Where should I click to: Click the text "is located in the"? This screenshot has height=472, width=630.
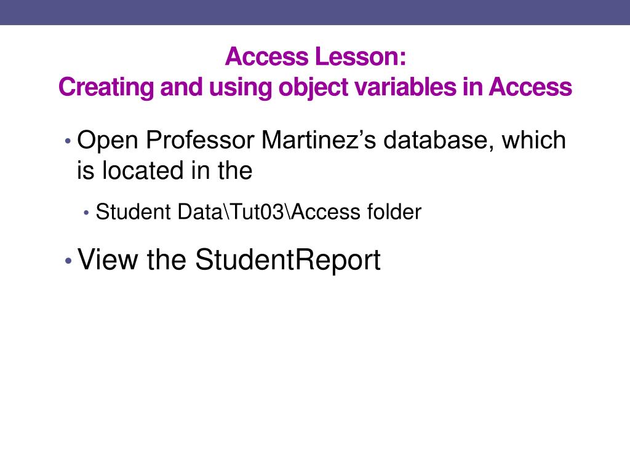[x=165, y=170]
